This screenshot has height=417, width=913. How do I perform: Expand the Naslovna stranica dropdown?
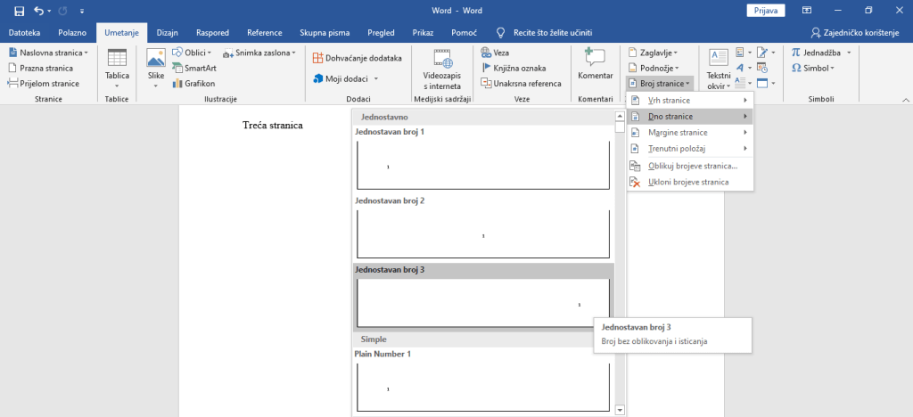click(x=49, y=53)
